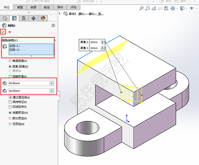Open the DisplayManager color ball tab

43,18
